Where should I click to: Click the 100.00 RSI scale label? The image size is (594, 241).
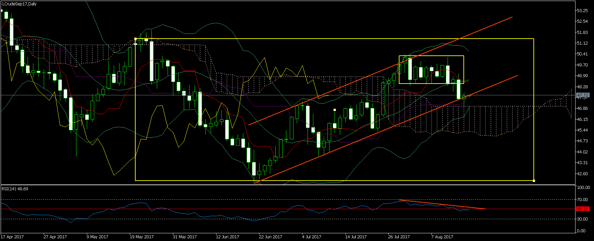583,188
